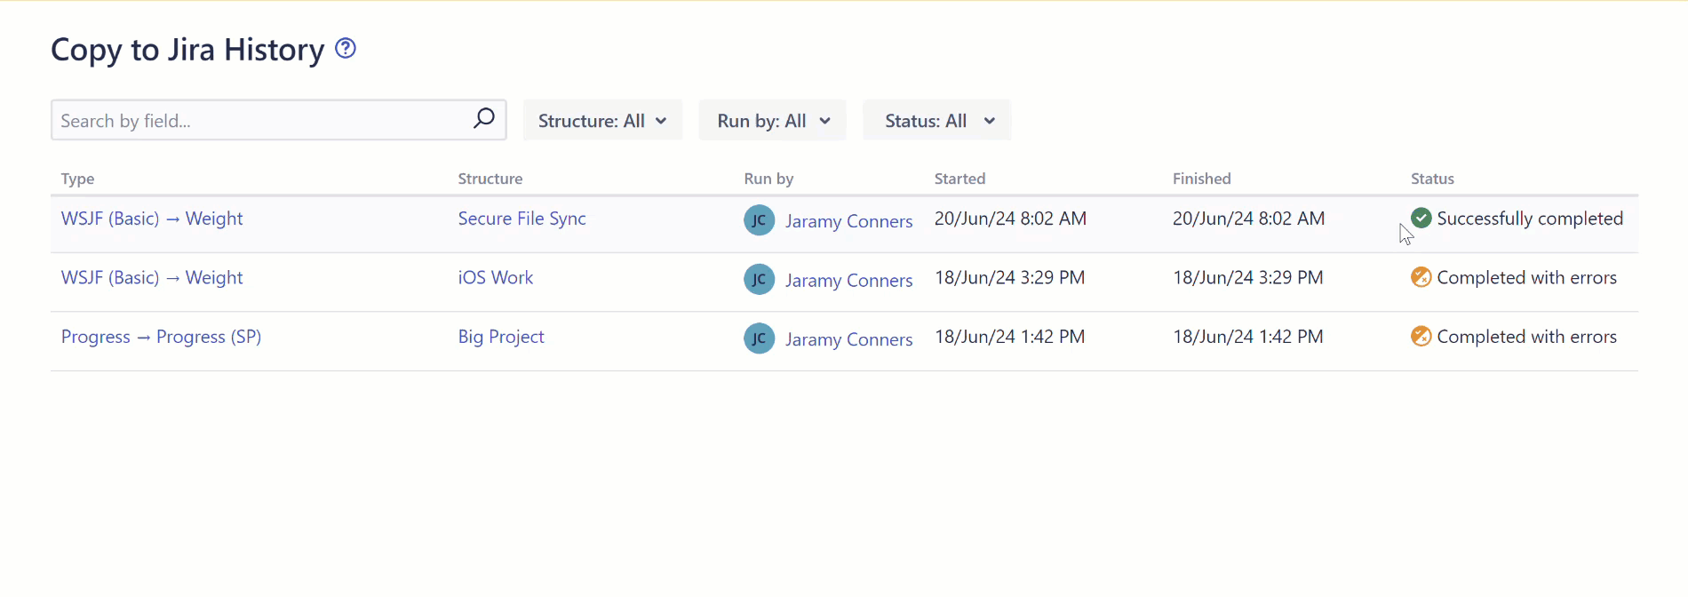This screenshot has height=597, width=1688.
Task: Expand the Run by: All filter
Action: point(773,121)
